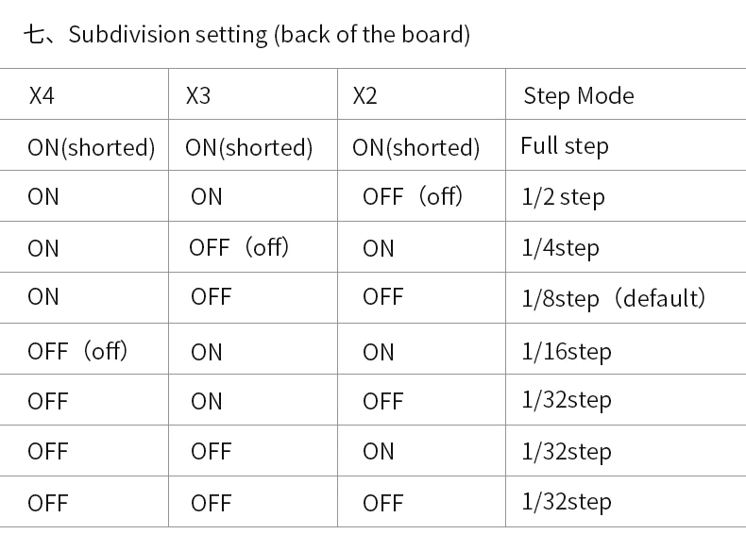The image size is (746, 551).
Task: Click the 1/8step (default) cell
Action: click(x=614, y=298)
